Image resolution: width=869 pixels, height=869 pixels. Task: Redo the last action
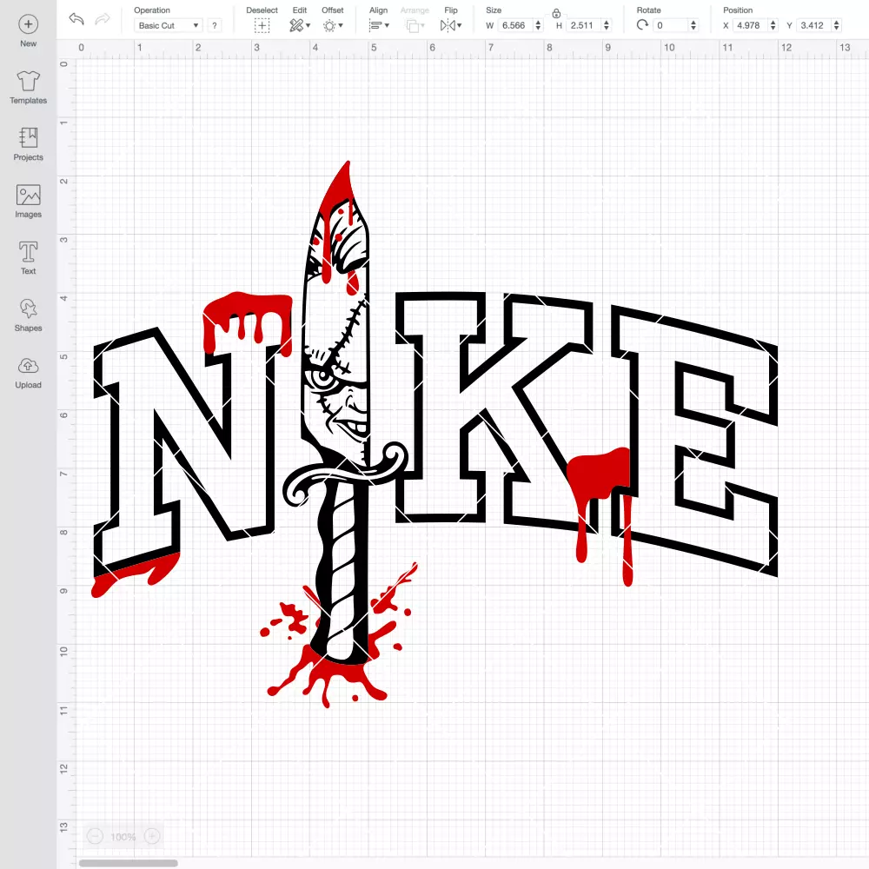click(x=102, y=19)
